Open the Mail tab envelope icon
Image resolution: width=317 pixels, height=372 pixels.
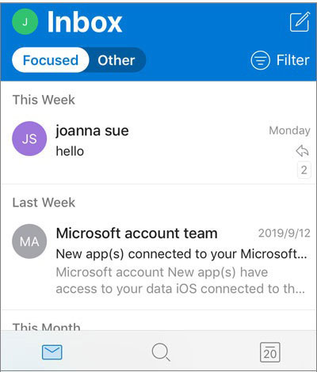pos(52,352)
